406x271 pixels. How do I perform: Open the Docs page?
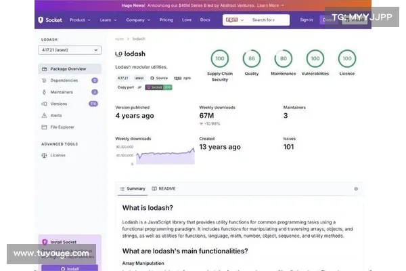tap(205, 20)
